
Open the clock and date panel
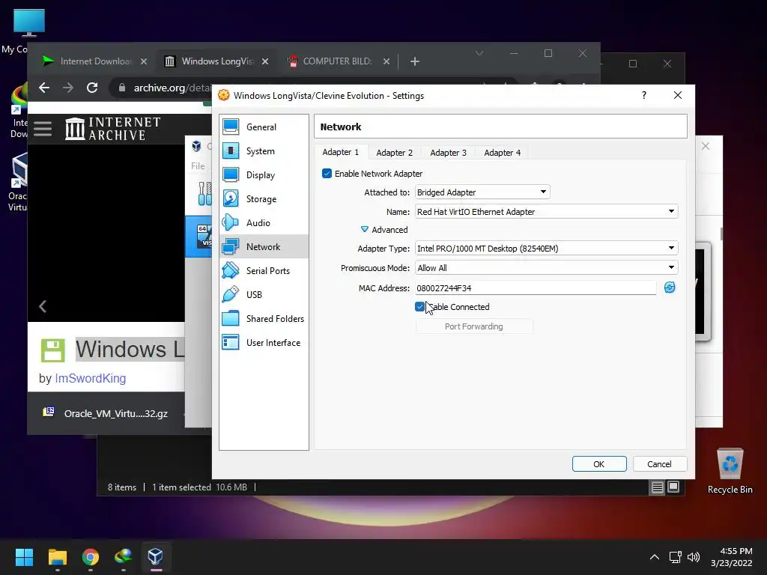point(731,557)
